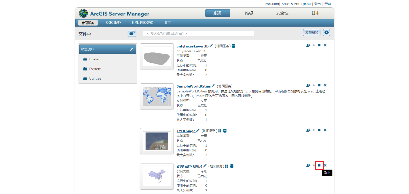The image size is (409, 194).
Task: Click the 省级行政区划切片 China map thumbnail
Action: coord(157,176)
